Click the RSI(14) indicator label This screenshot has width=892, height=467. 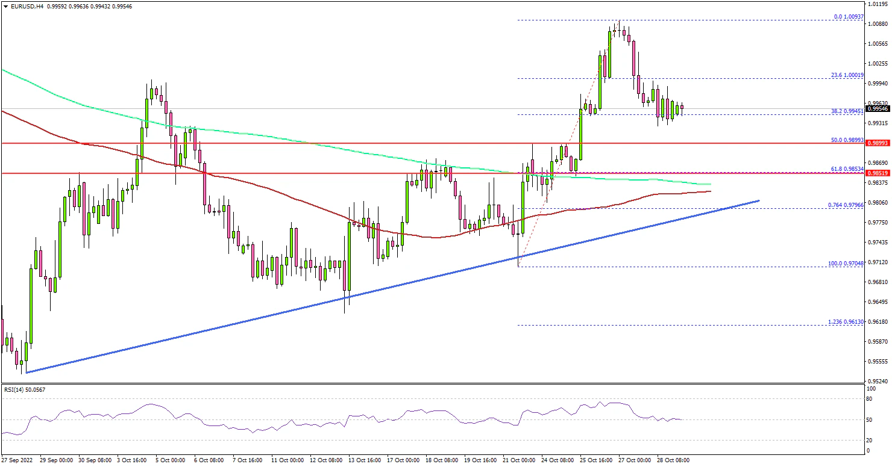click(x=24, y=390)
